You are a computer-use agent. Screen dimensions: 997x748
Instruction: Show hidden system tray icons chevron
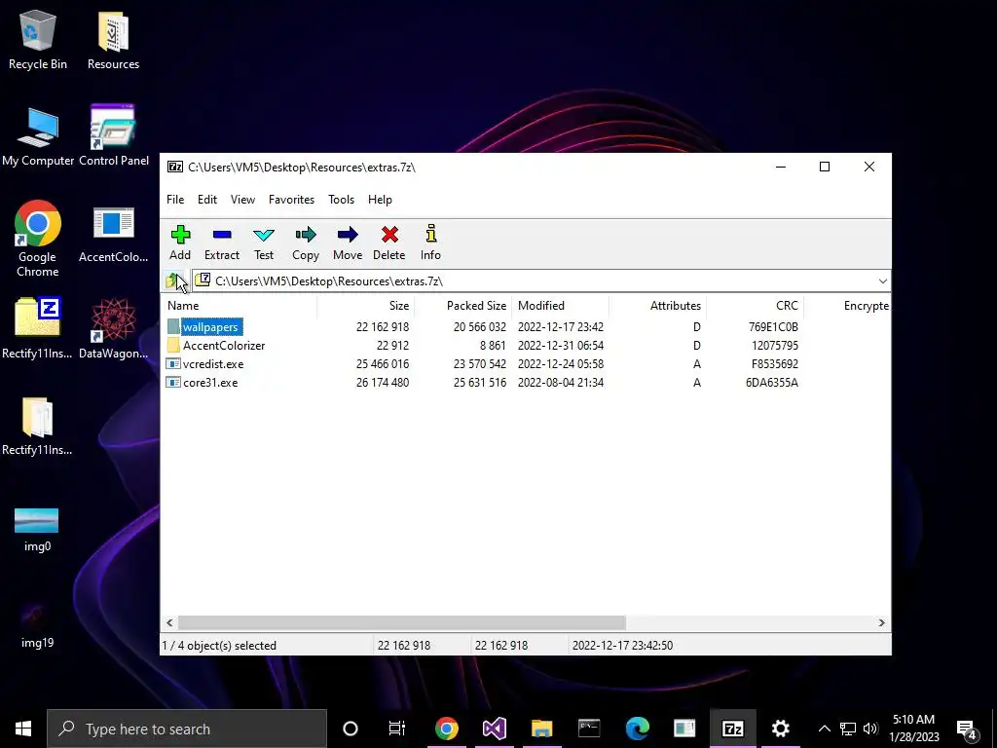(x=824, y=729)
